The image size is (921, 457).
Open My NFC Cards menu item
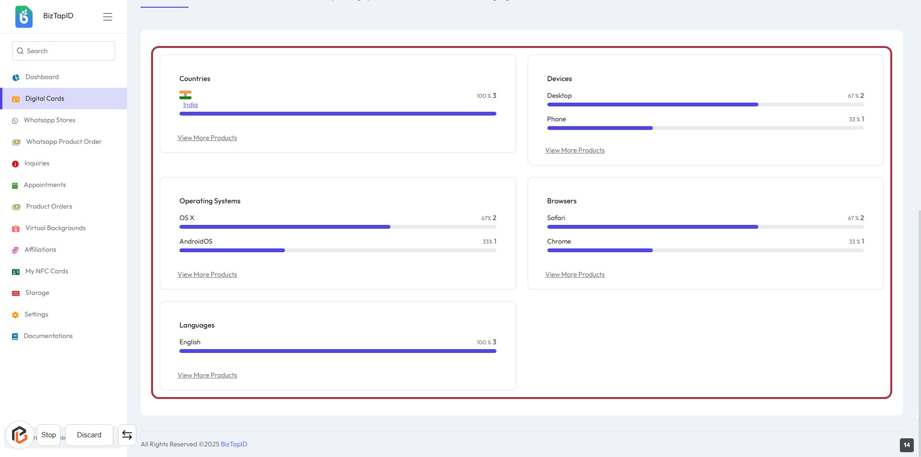pyautogui.click(x=47, y=271)
